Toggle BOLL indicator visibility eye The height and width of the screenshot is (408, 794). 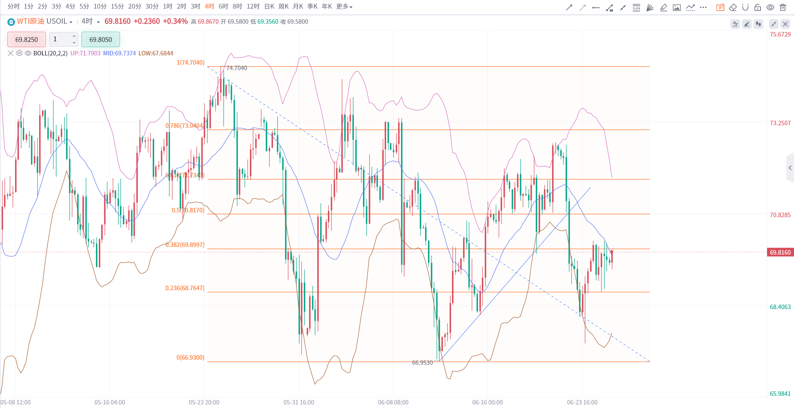pyautogui.click(x=28, y=53)
